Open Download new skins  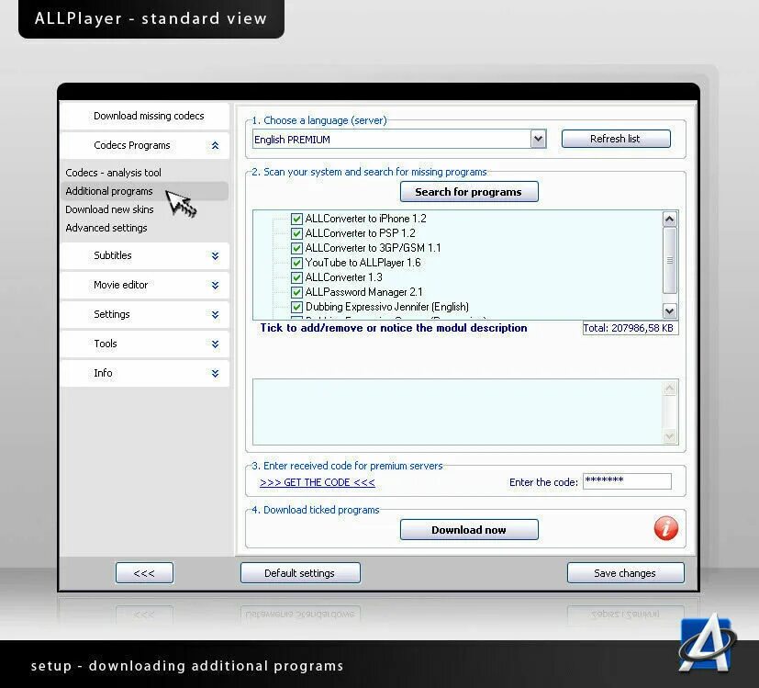pos(109,209)
